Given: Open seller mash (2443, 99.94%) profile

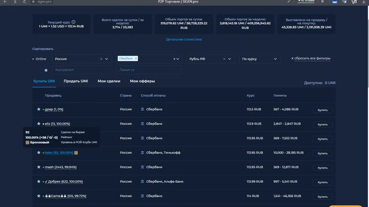Looking at the screenshot, I should click(61, 167).
